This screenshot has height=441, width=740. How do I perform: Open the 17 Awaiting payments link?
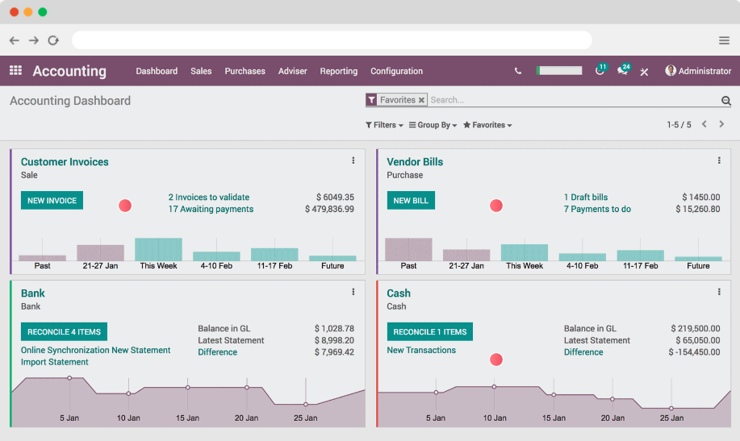tap(211, 210)
